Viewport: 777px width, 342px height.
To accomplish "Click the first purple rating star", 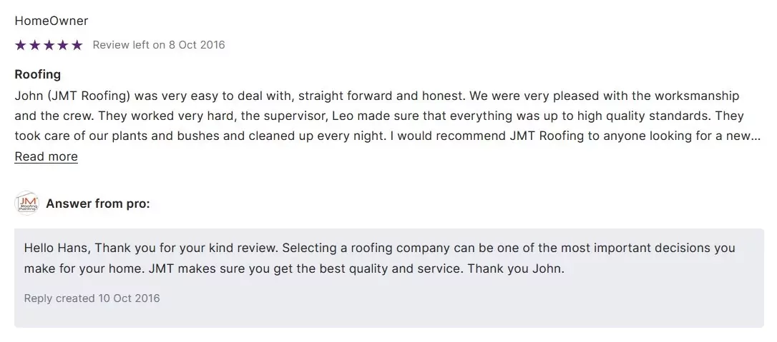I will coord(20,45).
